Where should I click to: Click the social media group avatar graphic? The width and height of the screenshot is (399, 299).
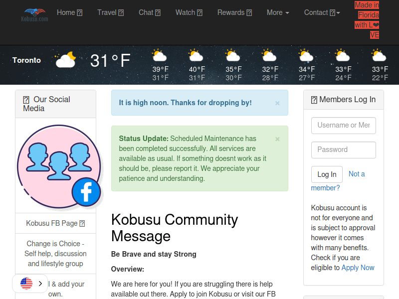tap(56, 163)
